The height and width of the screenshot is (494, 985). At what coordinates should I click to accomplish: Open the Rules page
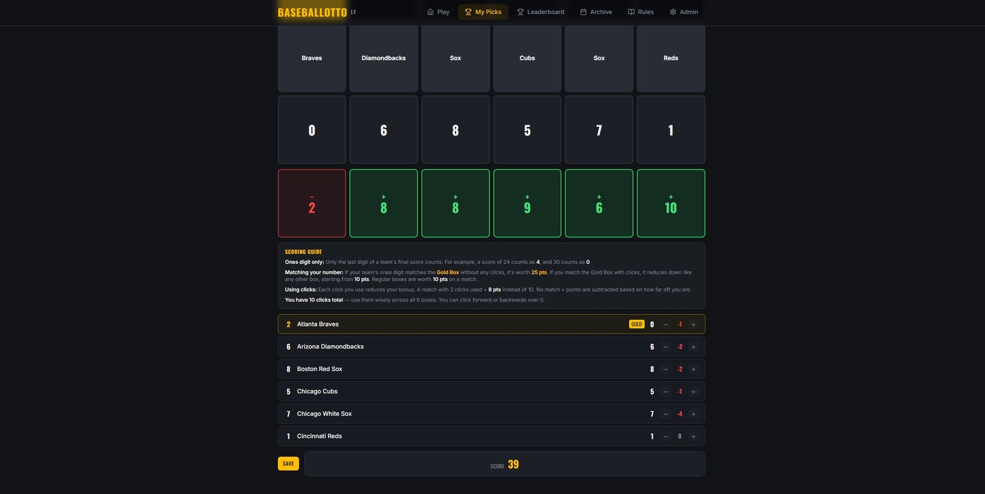pos(640,12)
